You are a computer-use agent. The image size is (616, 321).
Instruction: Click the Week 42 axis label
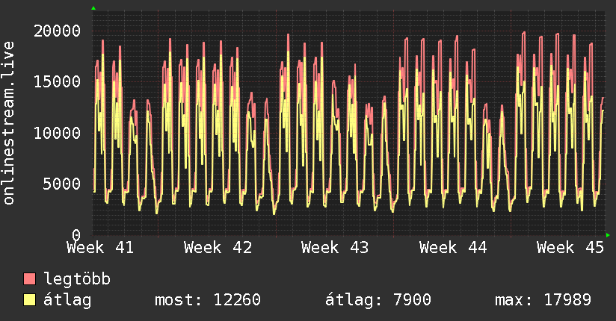click(218, 248)
